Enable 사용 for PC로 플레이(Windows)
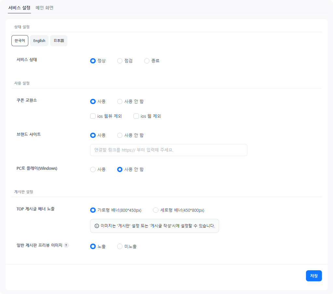Viewport: 333px width, 294px height. pos(93,169)
